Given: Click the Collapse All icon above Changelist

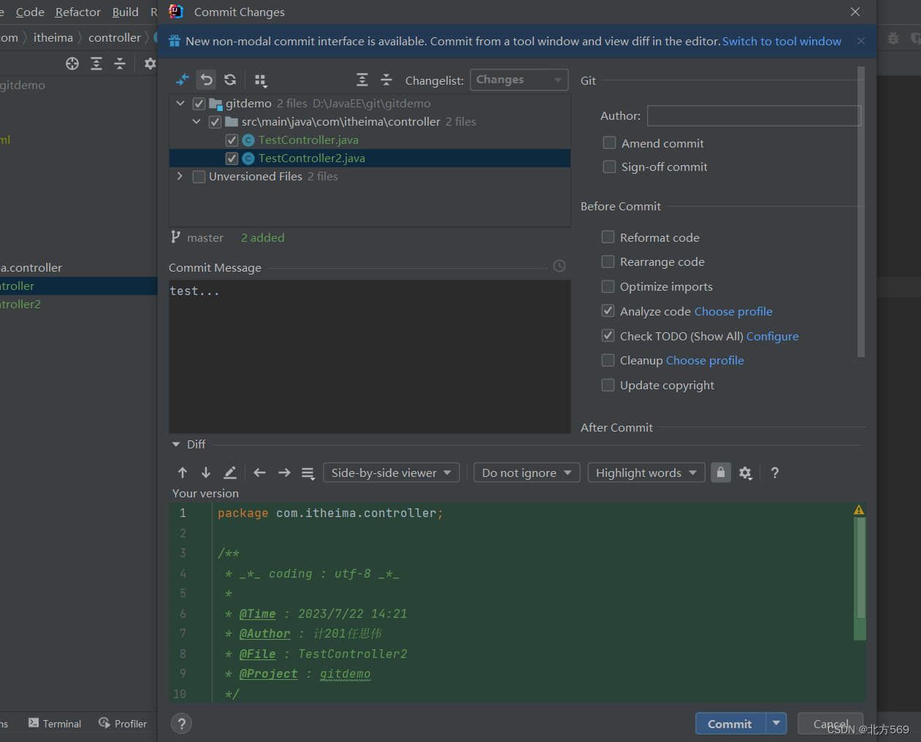Looking at the screenshot, I should point(386,80).
